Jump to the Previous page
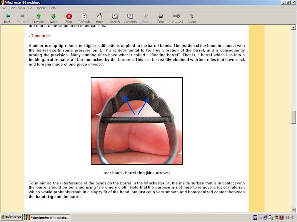The image size is (297, 222). (38, 19)
